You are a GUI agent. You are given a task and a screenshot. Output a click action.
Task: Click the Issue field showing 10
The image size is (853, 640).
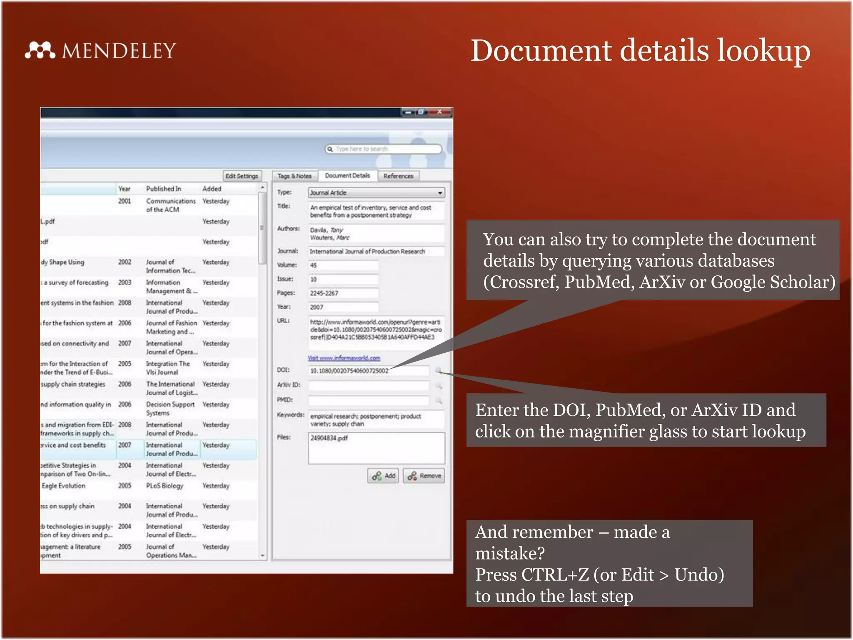[x=344, y=279]
